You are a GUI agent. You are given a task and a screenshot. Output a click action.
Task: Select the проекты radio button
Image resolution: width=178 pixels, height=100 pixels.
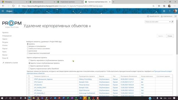[28, 44]
